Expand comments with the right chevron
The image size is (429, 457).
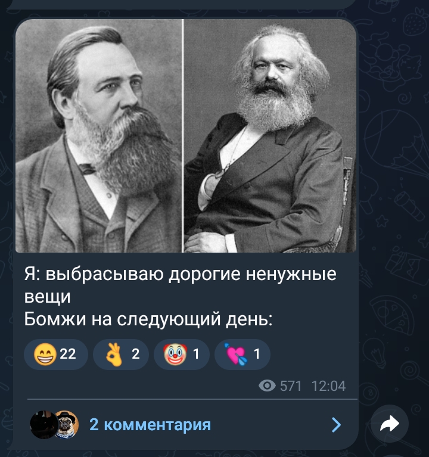click(x=336, y=425)
